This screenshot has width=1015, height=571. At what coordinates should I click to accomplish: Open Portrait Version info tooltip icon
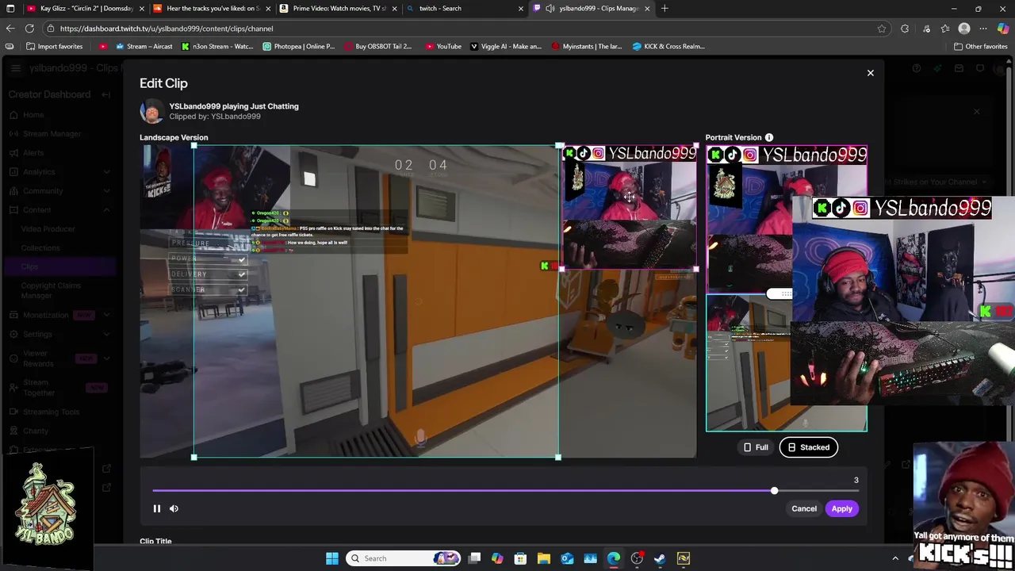(x=769, y=137)
